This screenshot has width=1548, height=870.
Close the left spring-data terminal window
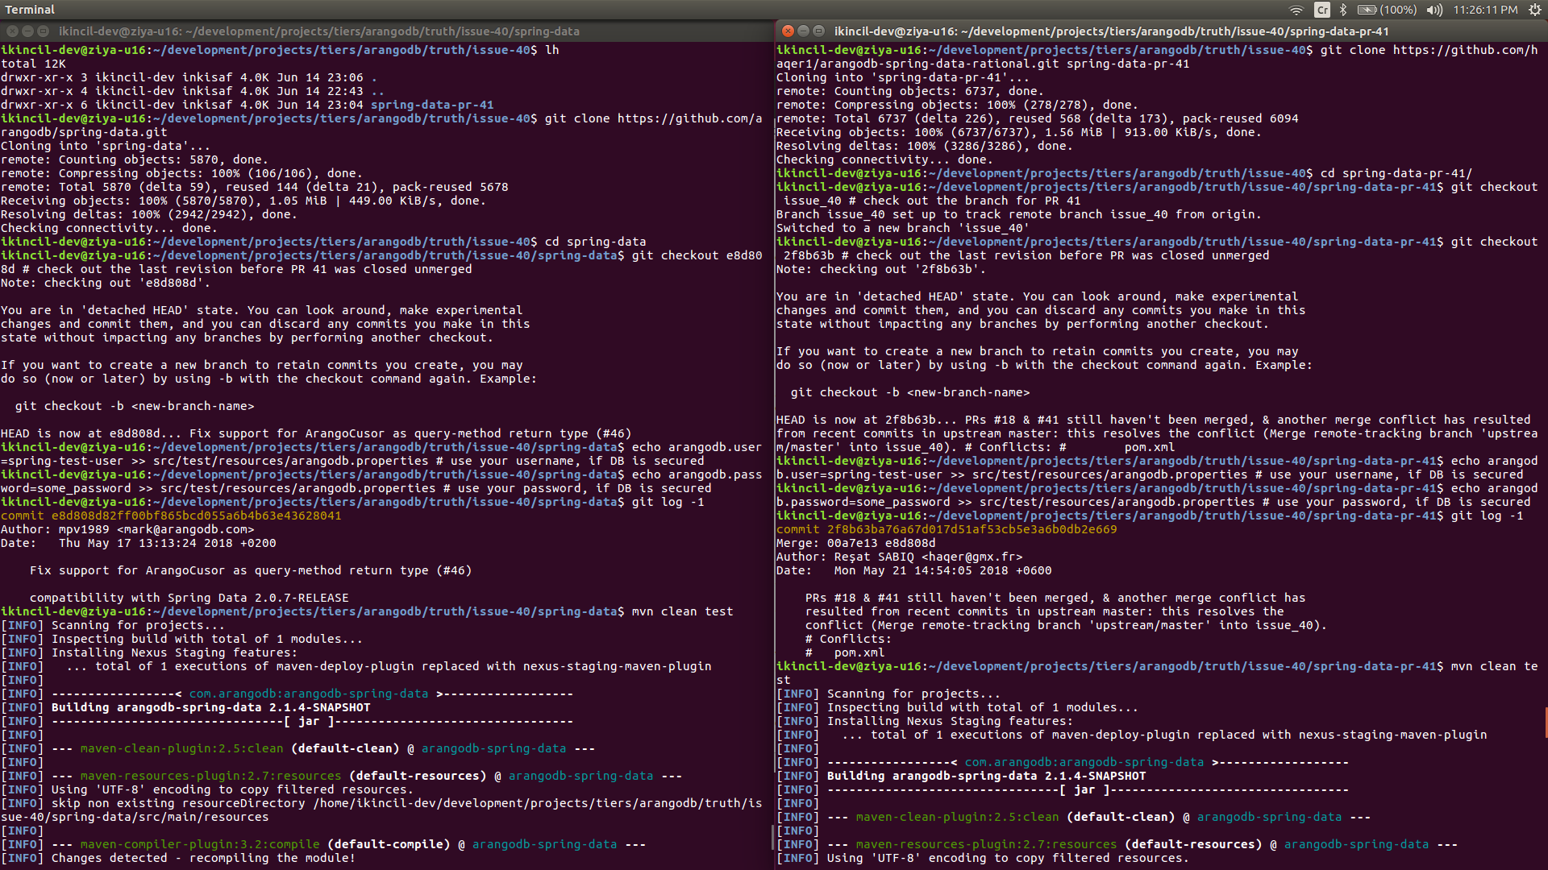pyautogui.click(x=12, y=31)
